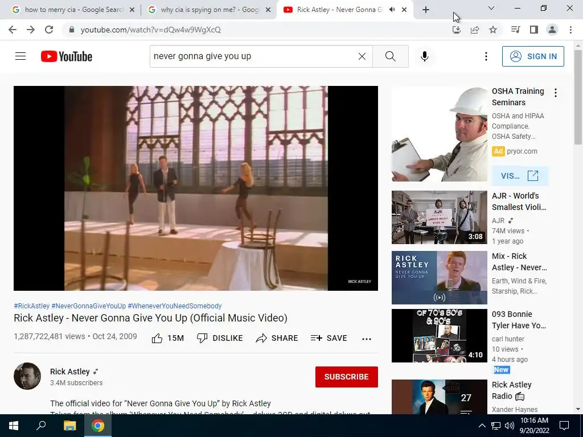Open a new Chrome tab
The height and width of the screenshot is (437, 583).
pyautogui.click(x=426, y=10)
